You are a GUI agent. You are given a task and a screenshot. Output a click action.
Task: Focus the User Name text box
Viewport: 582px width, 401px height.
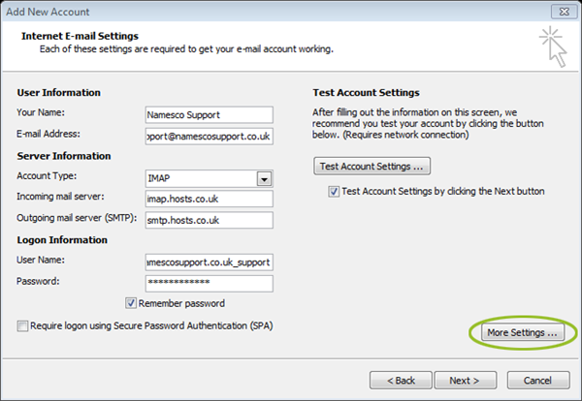(x=210, y=262)
